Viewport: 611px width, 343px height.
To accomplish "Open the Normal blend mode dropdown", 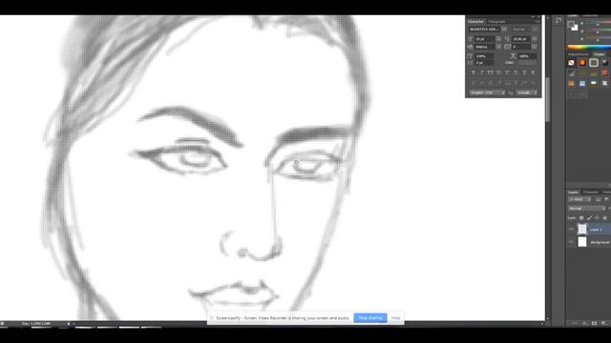I will point(586,209).
